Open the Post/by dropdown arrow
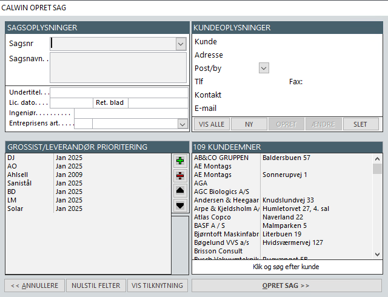 (x=264, y=68)
